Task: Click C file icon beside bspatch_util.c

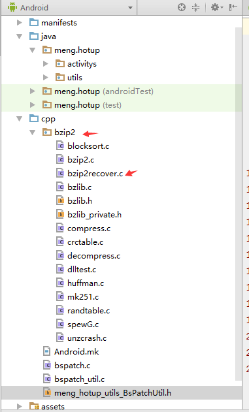Action: click(x=47, y=379)
